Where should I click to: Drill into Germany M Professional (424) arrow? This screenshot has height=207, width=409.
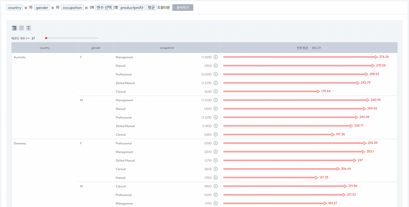point(215,195)
